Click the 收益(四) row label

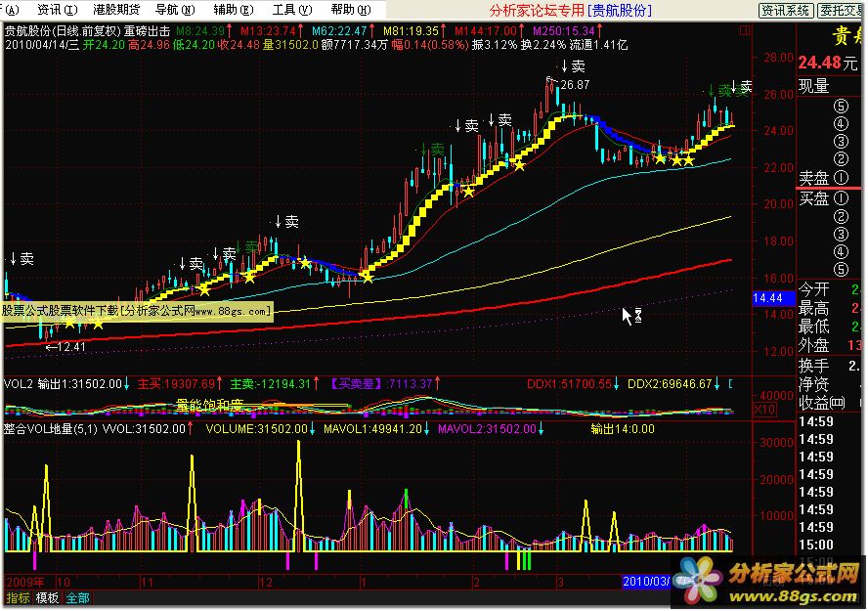tap(821, 403)
